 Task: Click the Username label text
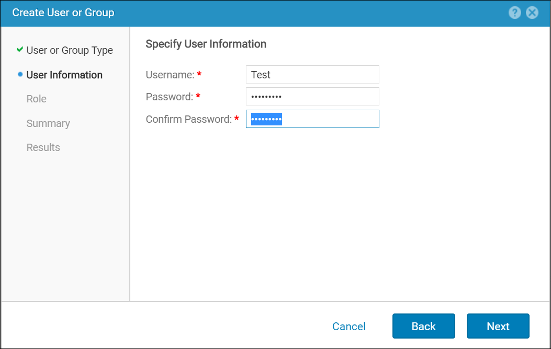click(170, 75)
